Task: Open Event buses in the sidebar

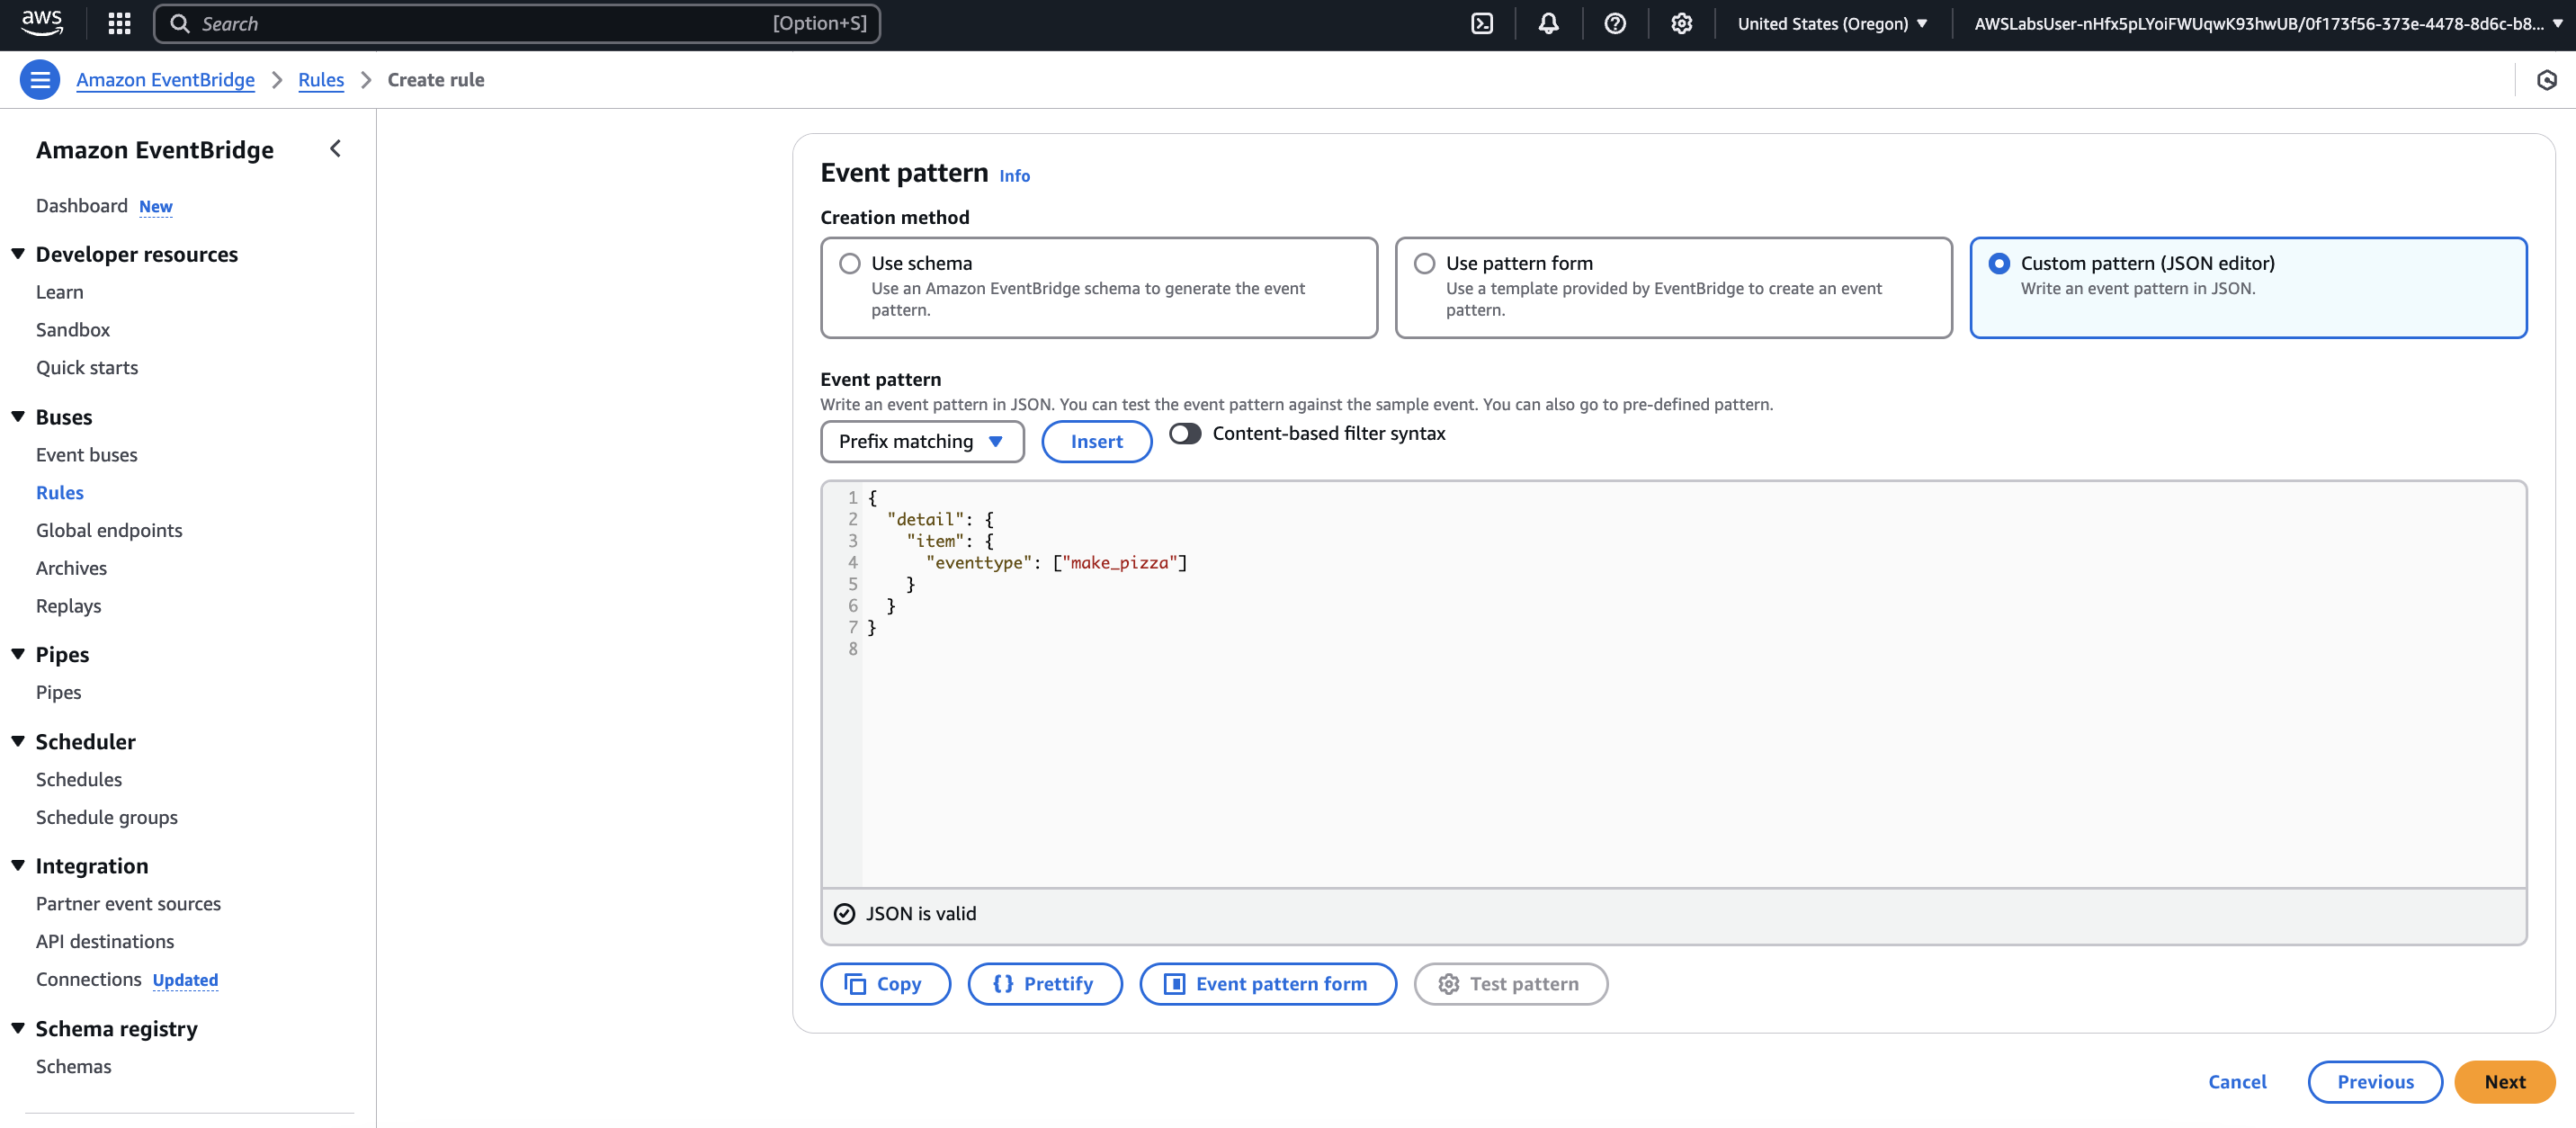Action: (x=87, y=455)
